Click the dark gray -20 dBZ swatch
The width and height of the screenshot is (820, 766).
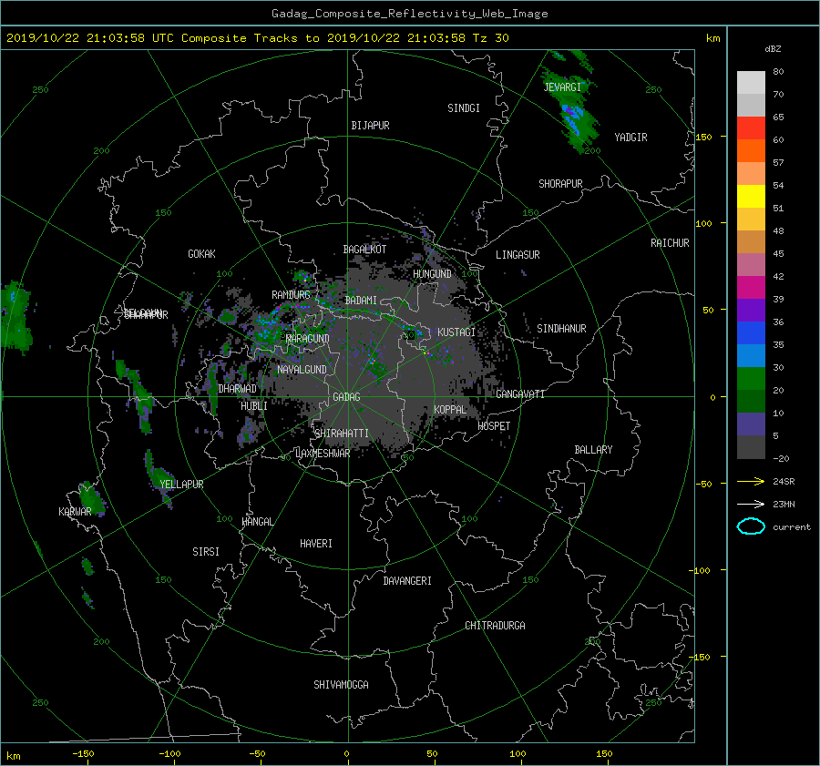click(751, 447)
